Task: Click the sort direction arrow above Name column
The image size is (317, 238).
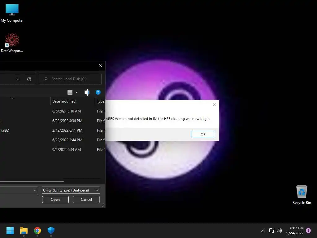Action: [12, 98]
